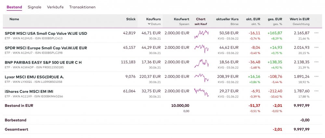Open Lyxor MSCI EMU ESG(DR)UE A. link
This screenshot has height=138, width=325.
click(34, 77)
